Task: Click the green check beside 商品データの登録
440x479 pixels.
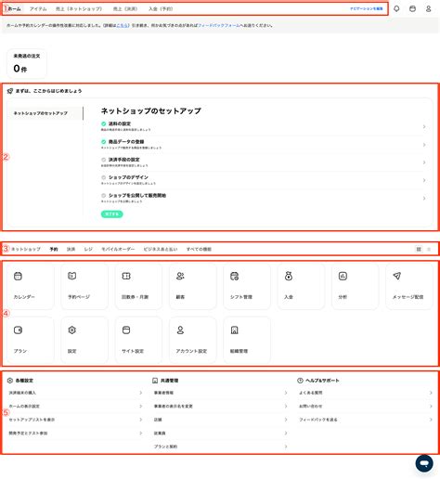Action: pyautogui.click(x=104, y=142)
